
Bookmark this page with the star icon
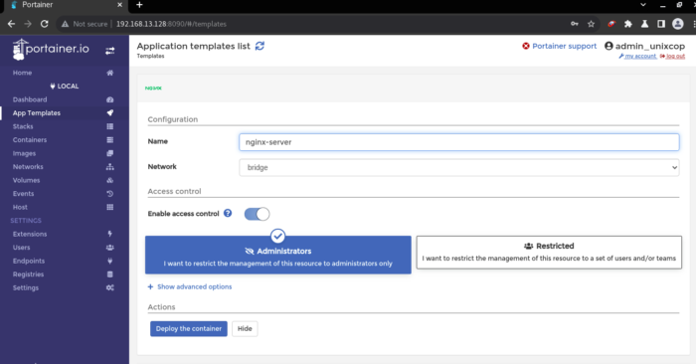[591, 24]
